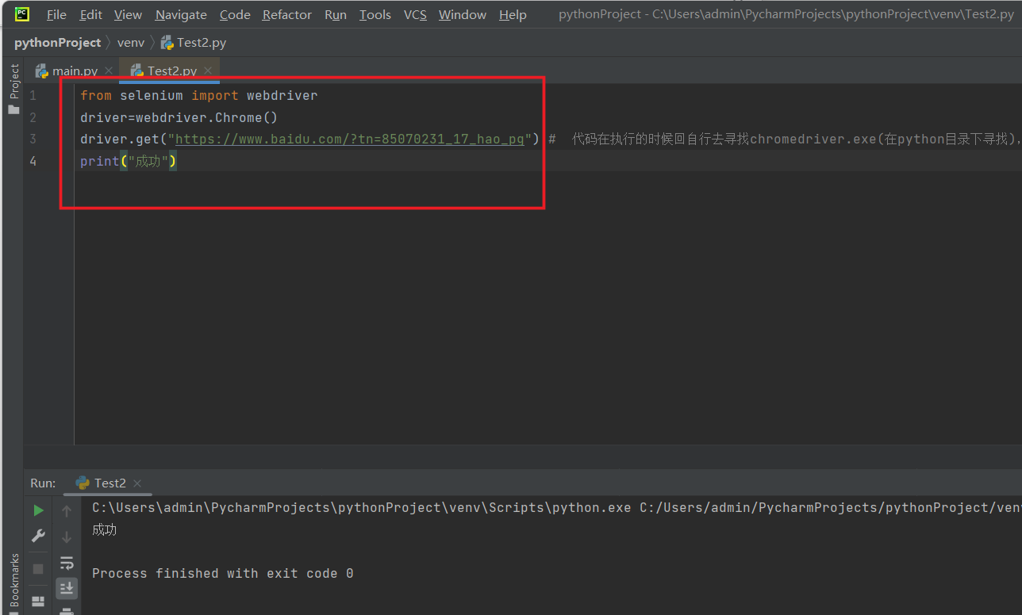Open the baidu.com URL in code

[350, 139]
